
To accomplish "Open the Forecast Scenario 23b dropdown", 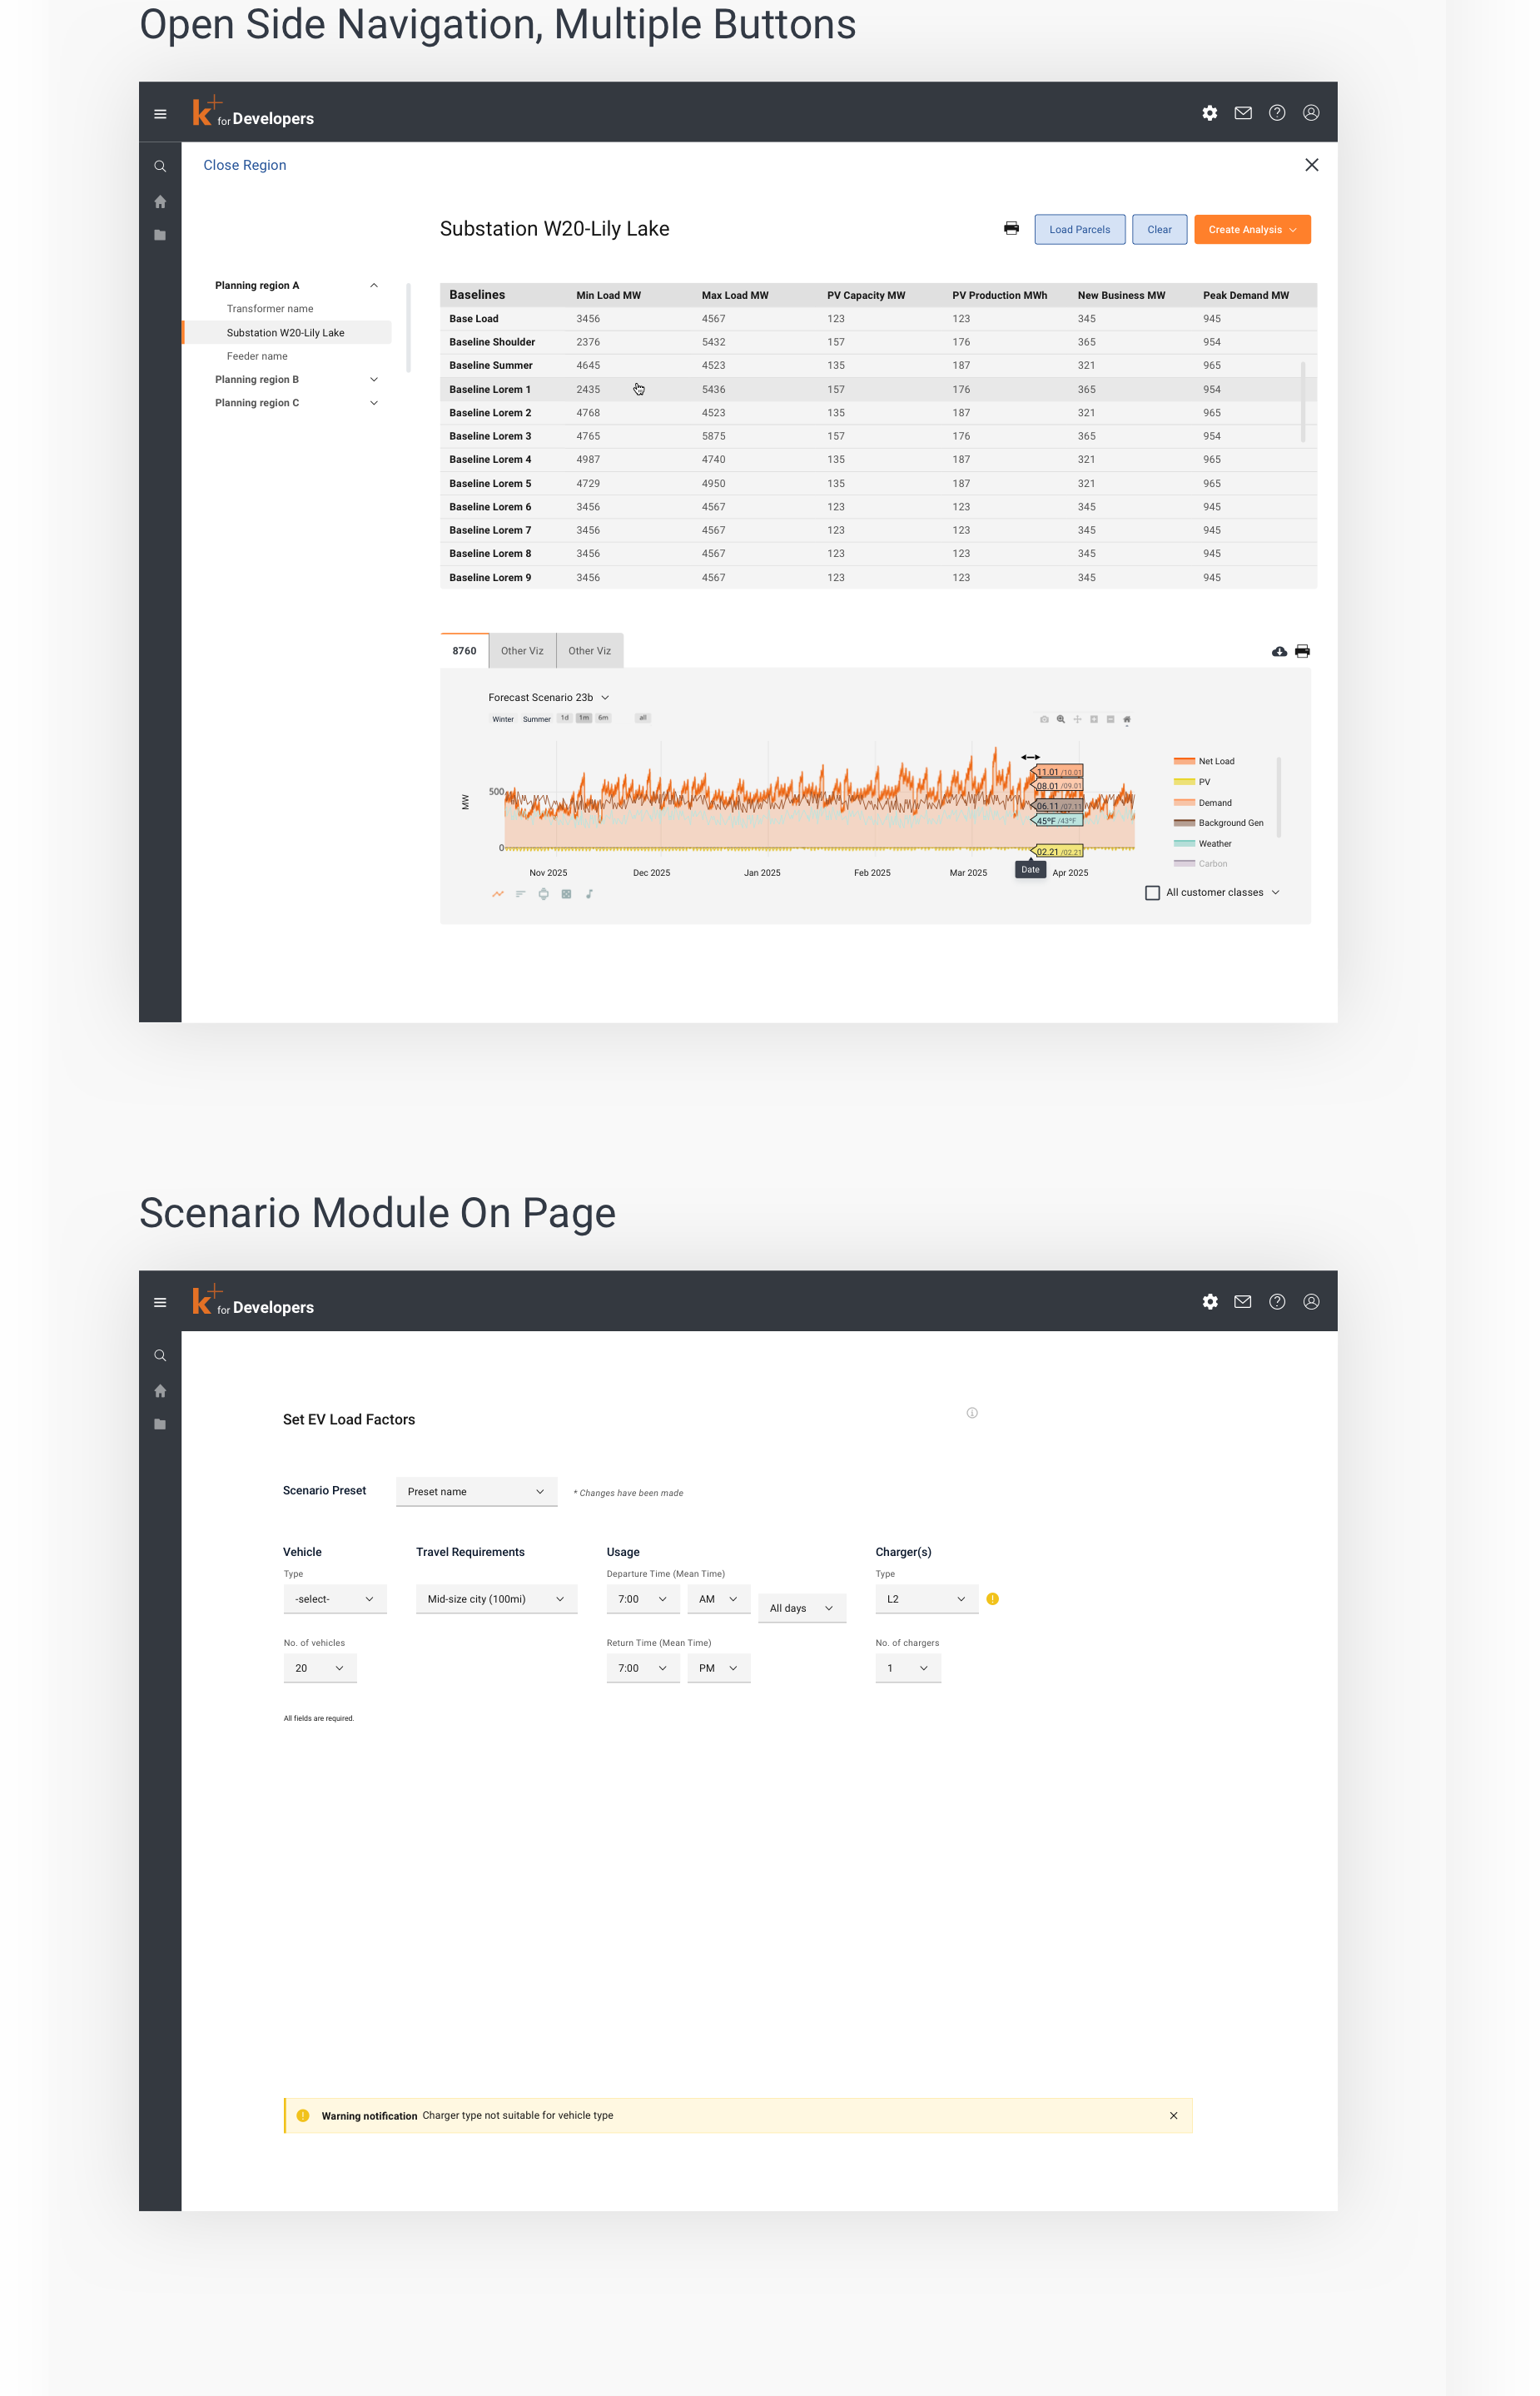I will [548, 697].
